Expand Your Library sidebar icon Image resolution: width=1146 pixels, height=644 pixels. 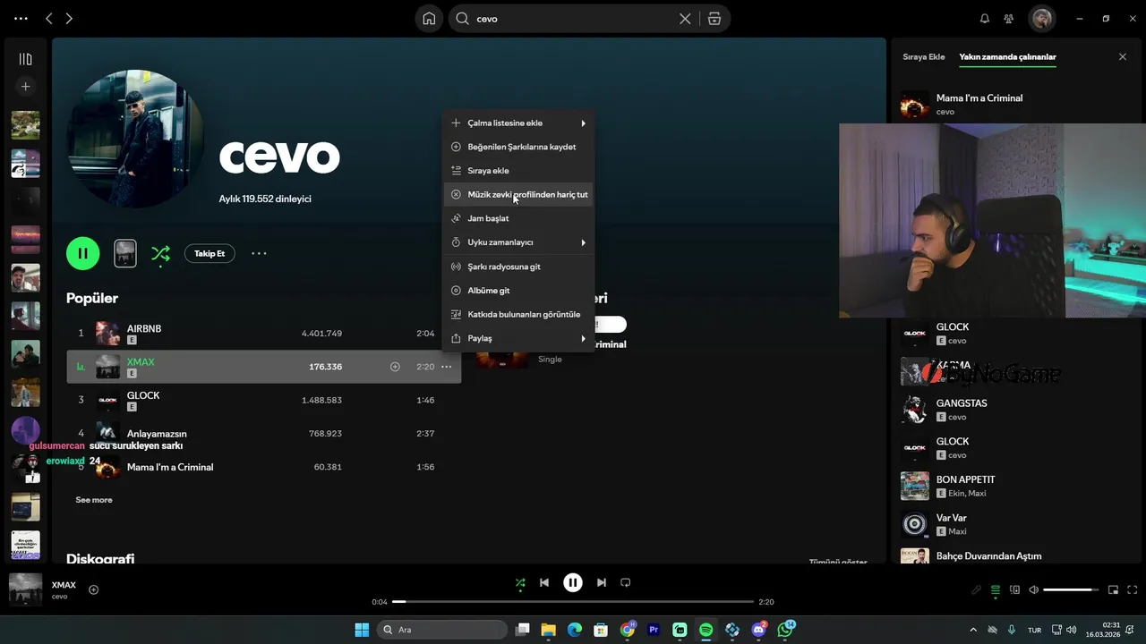tap(25, 59)
